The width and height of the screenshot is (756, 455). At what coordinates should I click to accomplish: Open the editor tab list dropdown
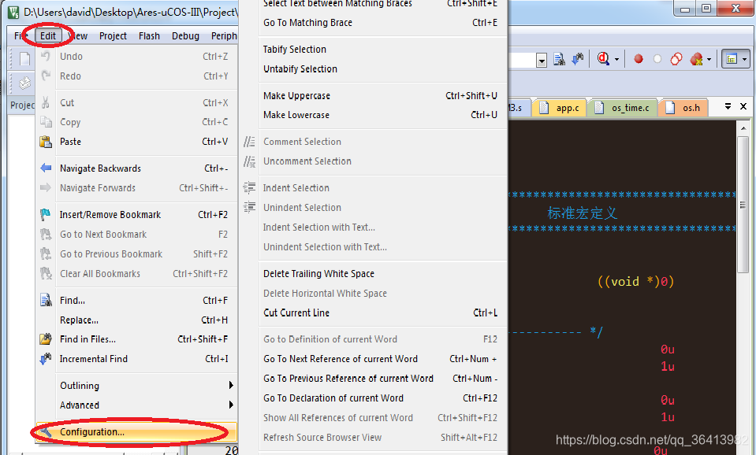pos(728,106)
